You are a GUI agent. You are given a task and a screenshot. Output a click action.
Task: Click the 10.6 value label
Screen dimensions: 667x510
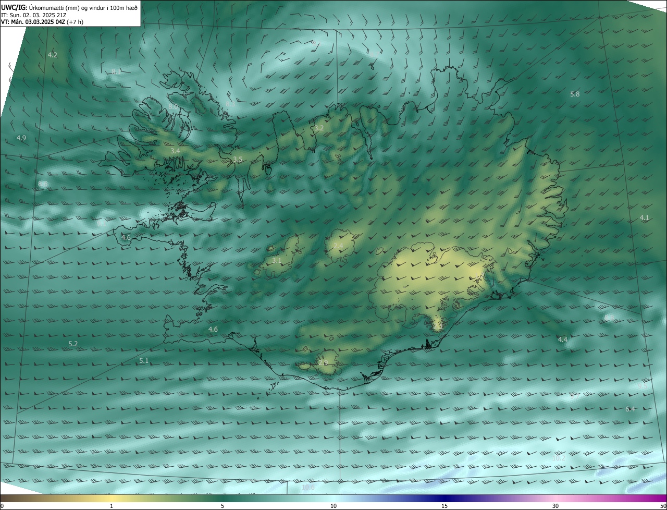pos(308,488)
